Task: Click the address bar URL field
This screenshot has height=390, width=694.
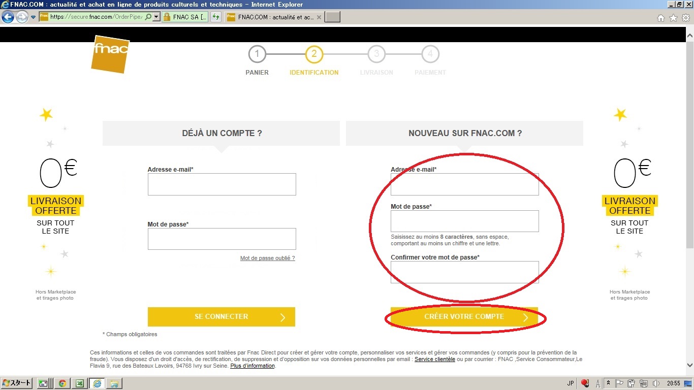Action: coord(97,17)
